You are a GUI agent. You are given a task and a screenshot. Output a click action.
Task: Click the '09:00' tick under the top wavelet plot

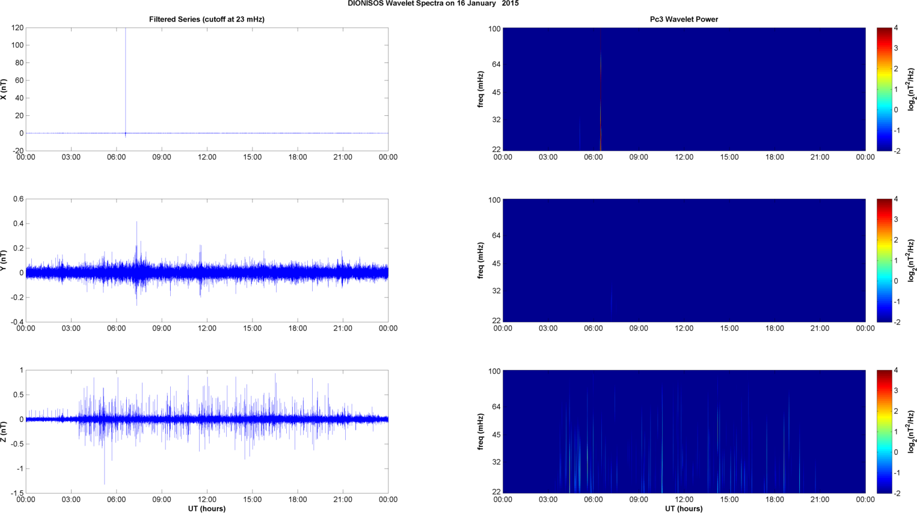pos(639,157)
